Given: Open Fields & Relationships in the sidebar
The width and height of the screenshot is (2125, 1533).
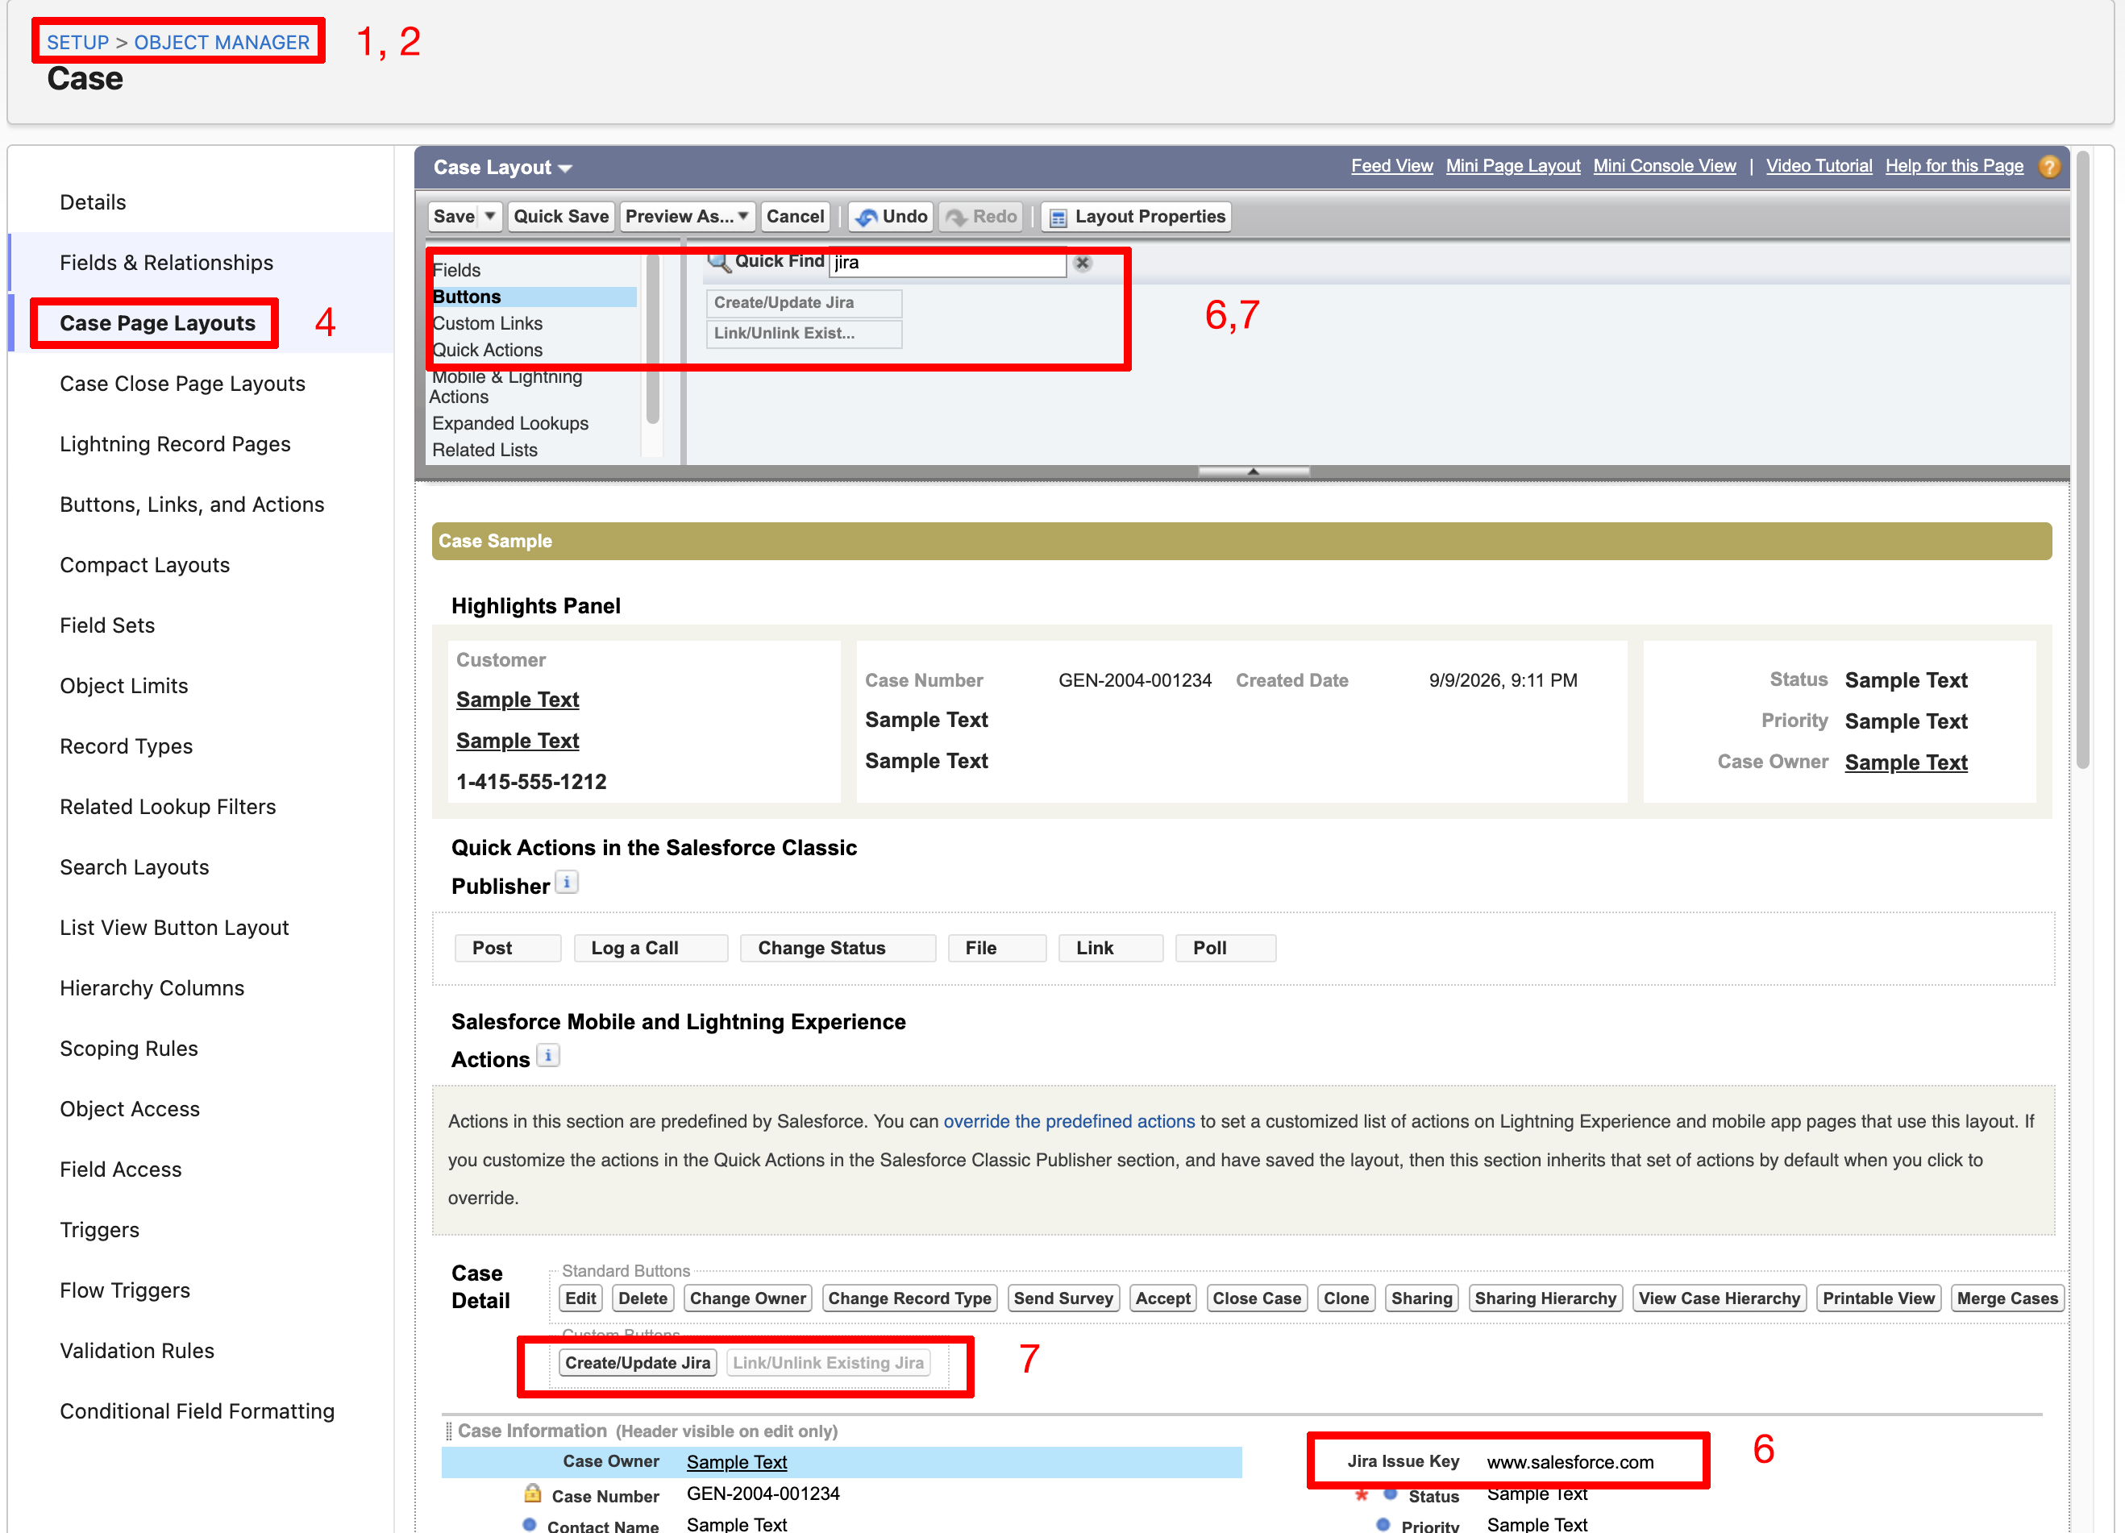Looking at the screenshot, I should 167,263.
